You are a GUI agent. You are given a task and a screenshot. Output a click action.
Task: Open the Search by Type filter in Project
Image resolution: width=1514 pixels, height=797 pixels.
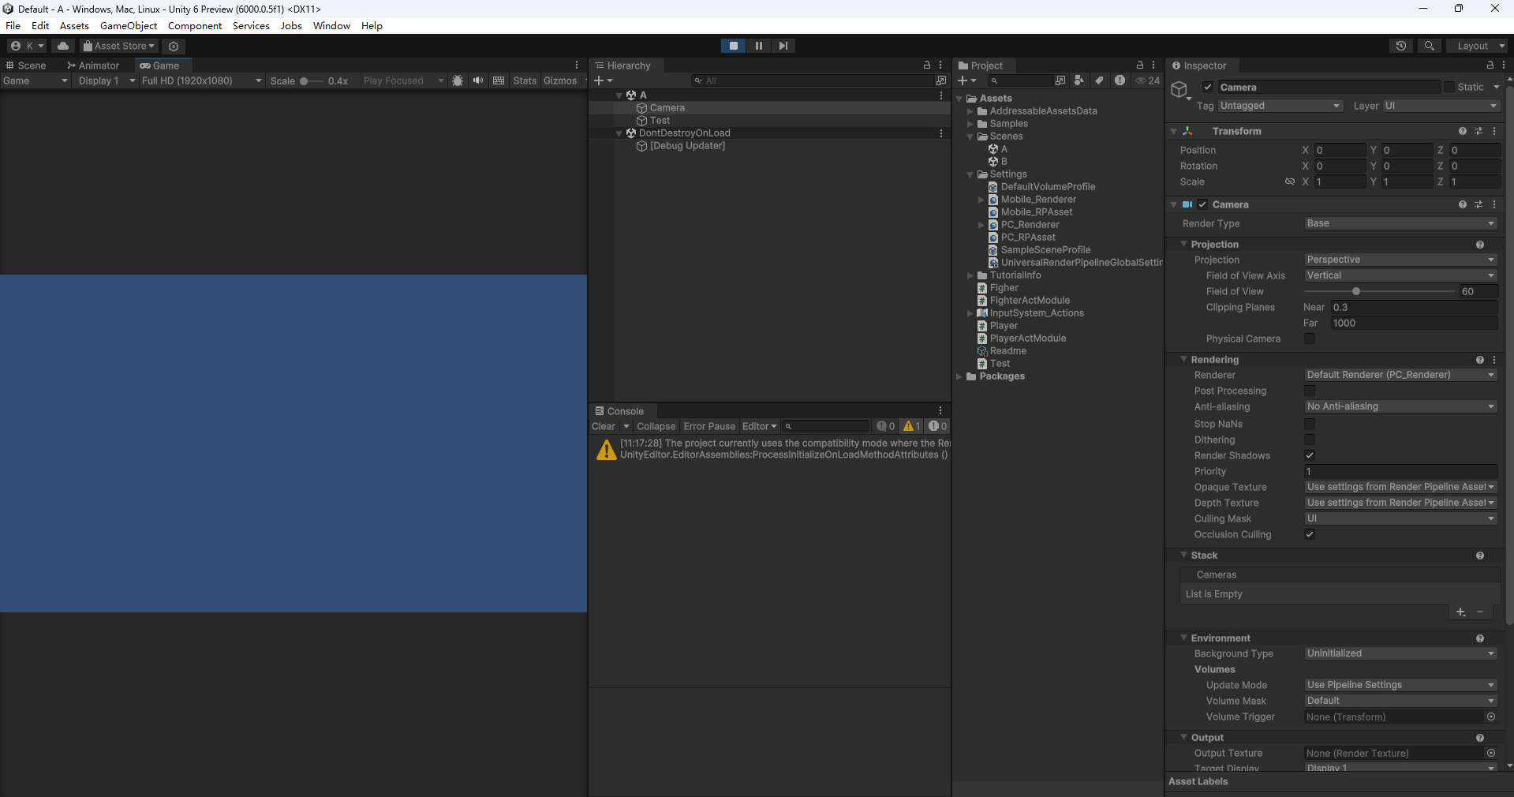click(x=1079, y=80)
